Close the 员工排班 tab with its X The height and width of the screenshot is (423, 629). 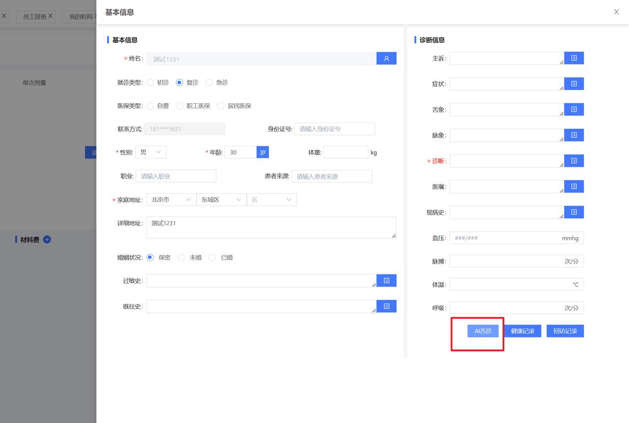[50, 16]
